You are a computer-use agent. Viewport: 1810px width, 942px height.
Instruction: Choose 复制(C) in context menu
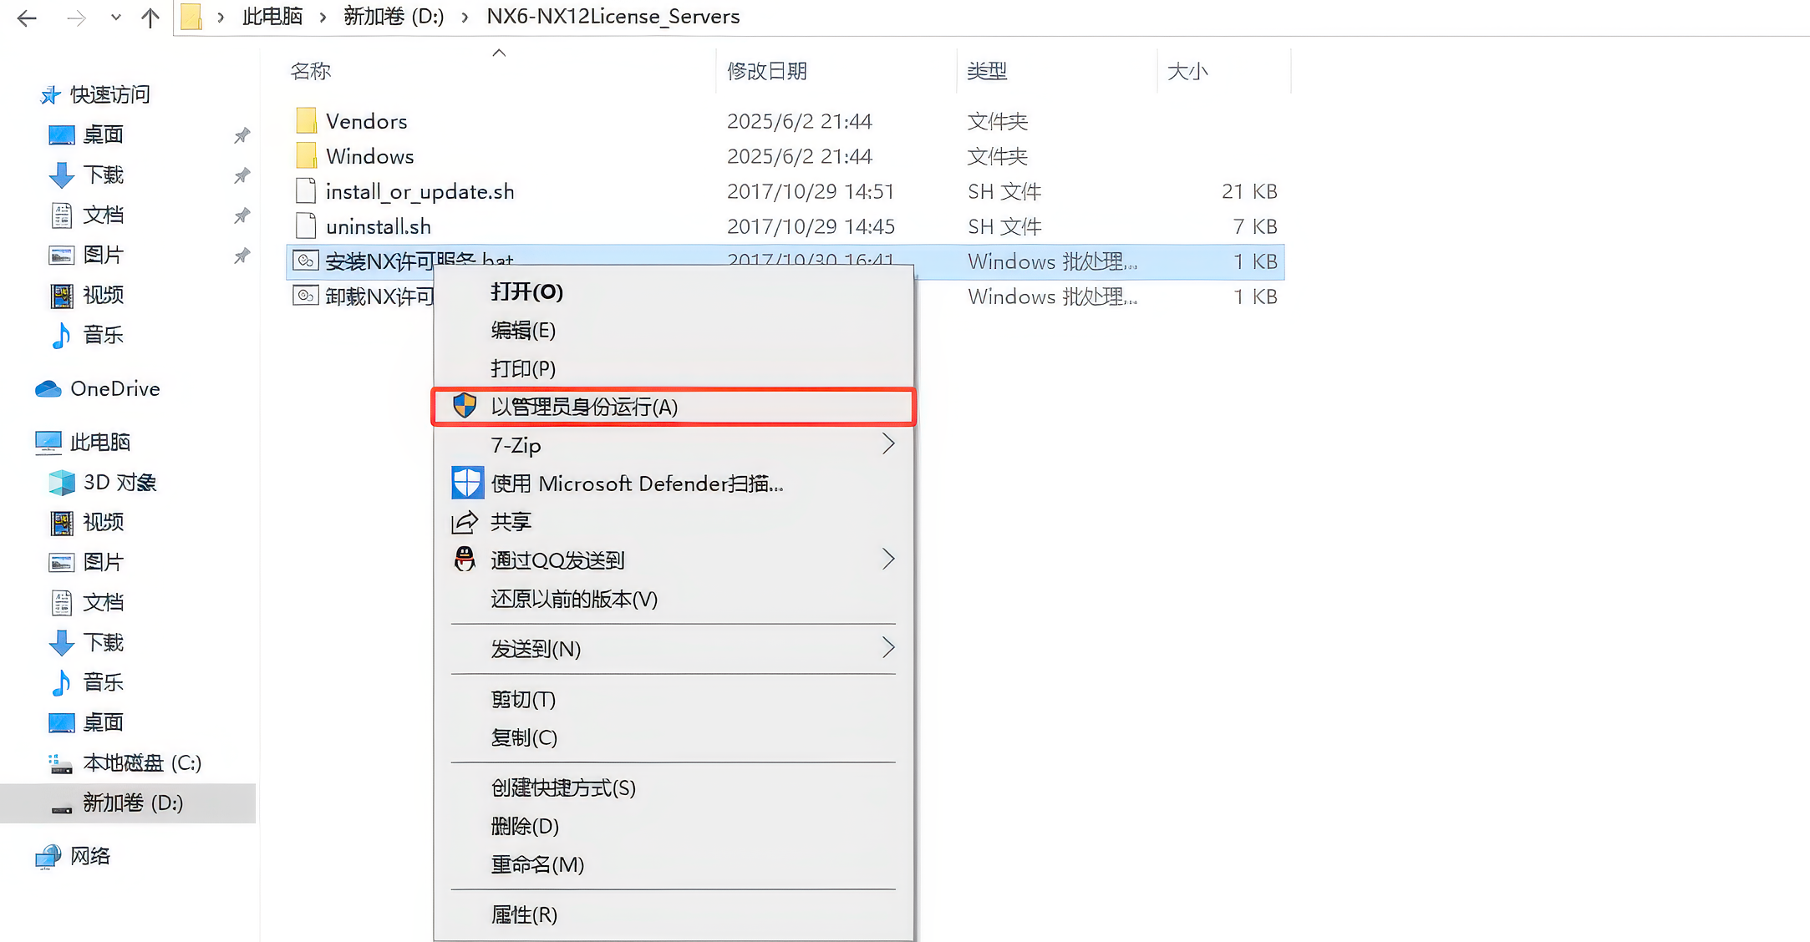[x=674, y=737]
